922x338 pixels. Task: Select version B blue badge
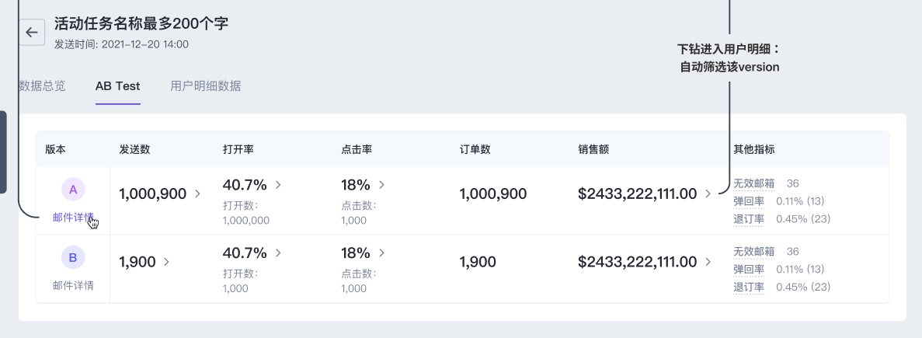pos(73,257)
